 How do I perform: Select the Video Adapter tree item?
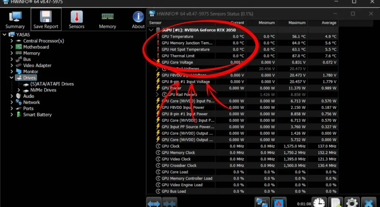(x=37, y=65)
